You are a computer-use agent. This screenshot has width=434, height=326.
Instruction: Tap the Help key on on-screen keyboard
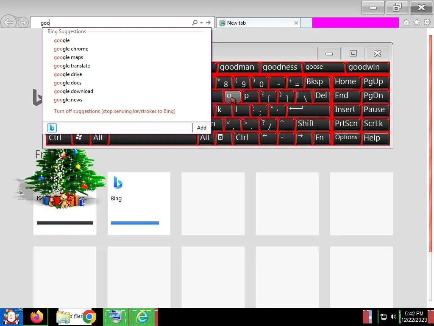coord(376,138)
